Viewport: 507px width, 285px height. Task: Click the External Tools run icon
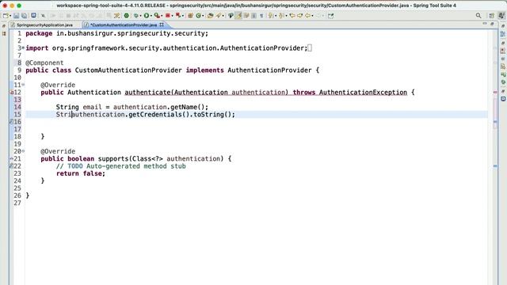(177, 16)
